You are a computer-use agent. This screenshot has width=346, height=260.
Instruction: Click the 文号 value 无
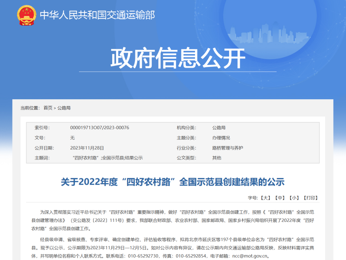[x=72, y=138]
